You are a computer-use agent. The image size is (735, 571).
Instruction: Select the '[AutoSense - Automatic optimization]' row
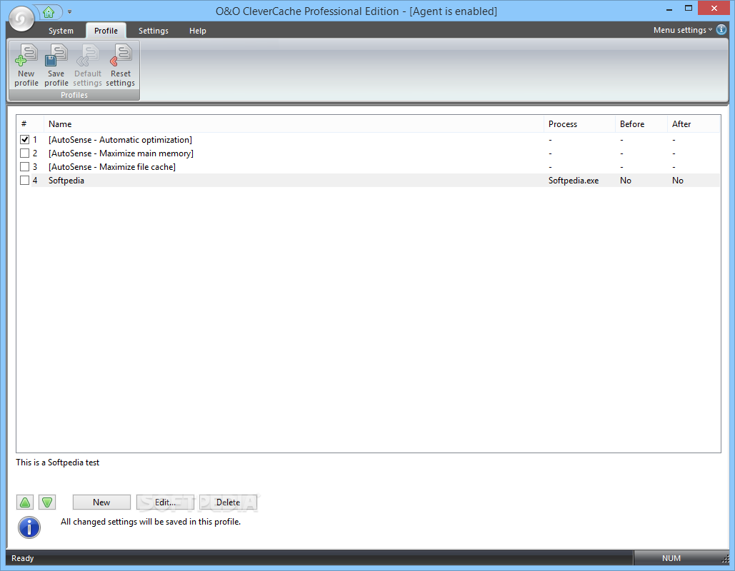pos(369,140)
